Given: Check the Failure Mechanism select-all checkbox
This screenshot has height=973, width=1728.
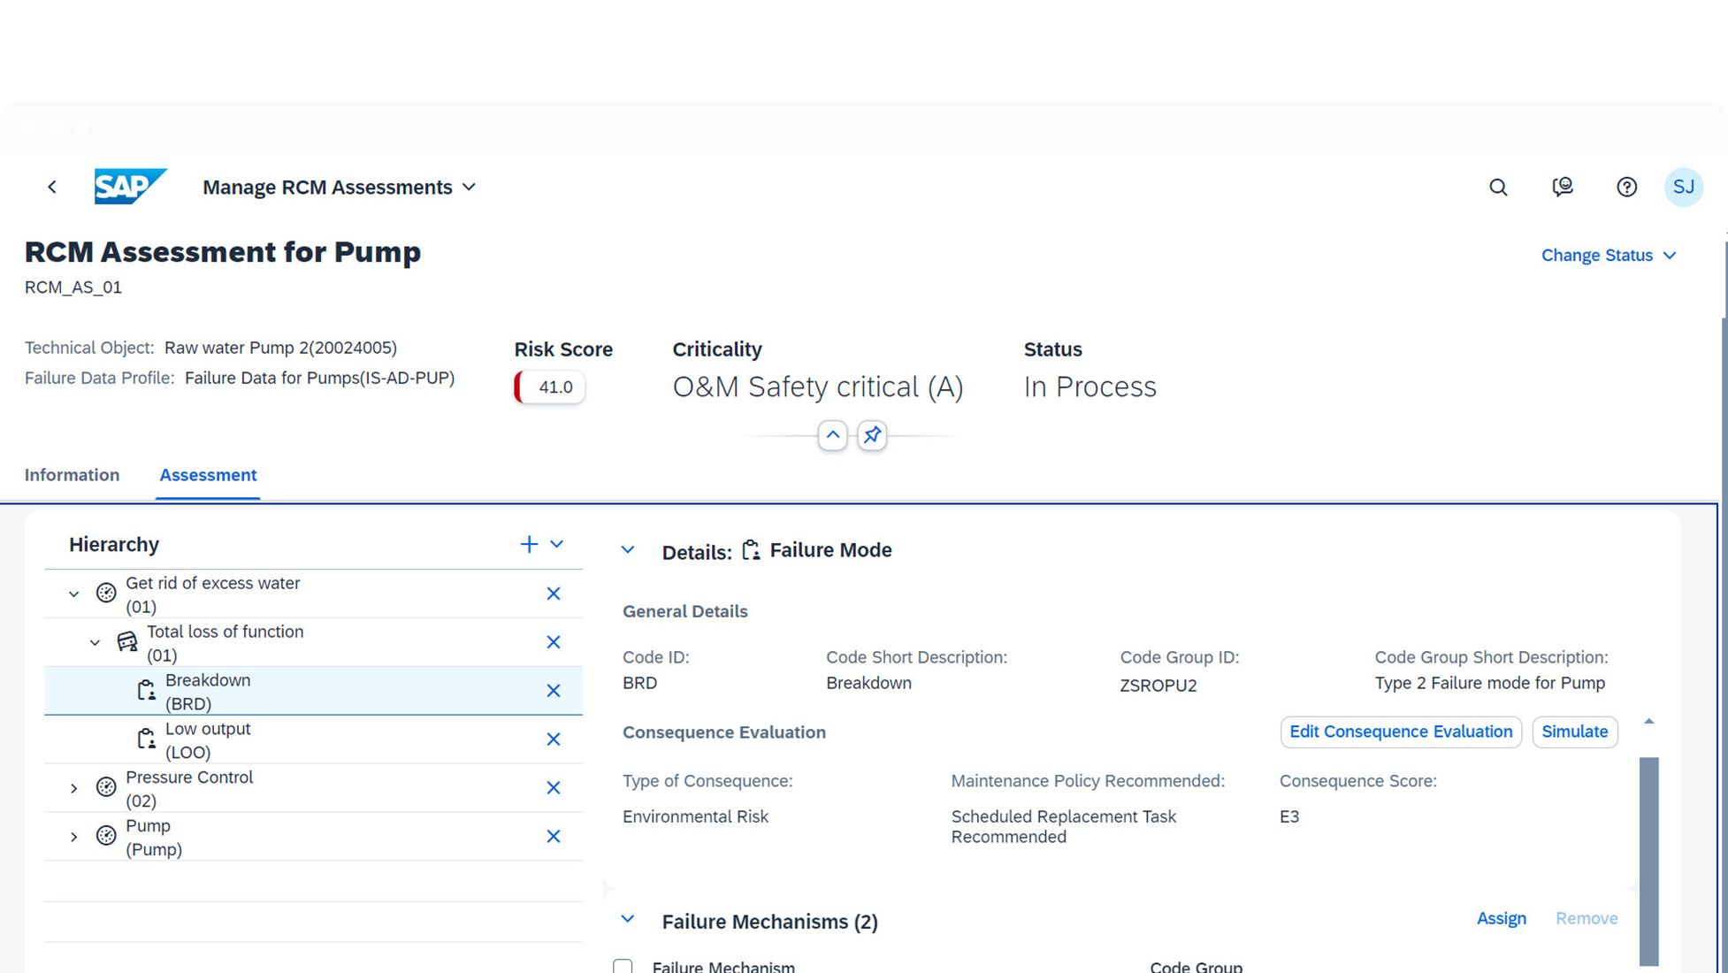Looking at the screenshot, I should [623, 966].
